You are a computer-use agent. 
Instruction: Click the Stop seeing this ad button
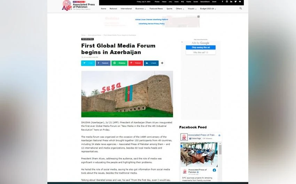[x=201, y=47]
